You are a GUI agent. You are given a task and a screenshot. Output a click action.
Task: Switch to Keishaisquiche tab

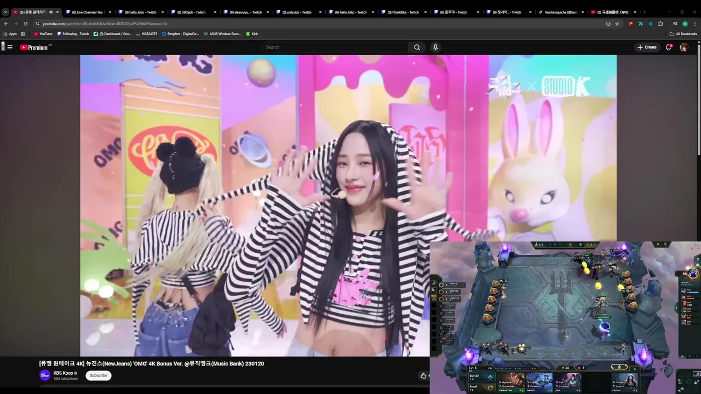[x=561, y=12]
